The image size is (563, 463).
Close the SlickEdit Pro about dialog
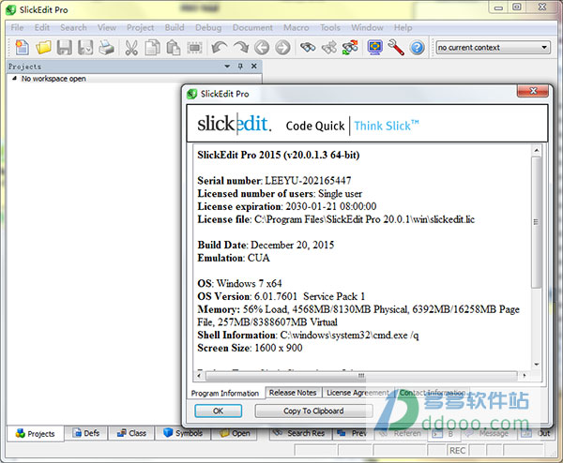(533, 91)
